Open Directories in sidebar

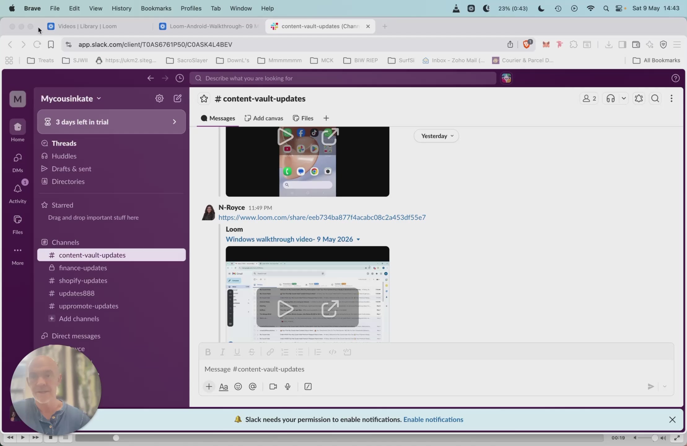tap(68, 181)
